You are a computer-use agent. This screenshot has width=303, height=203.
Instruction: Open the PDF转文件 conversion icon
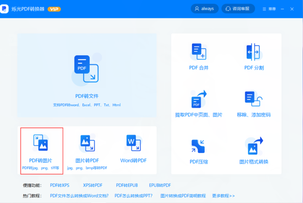(x=87, y=69)
